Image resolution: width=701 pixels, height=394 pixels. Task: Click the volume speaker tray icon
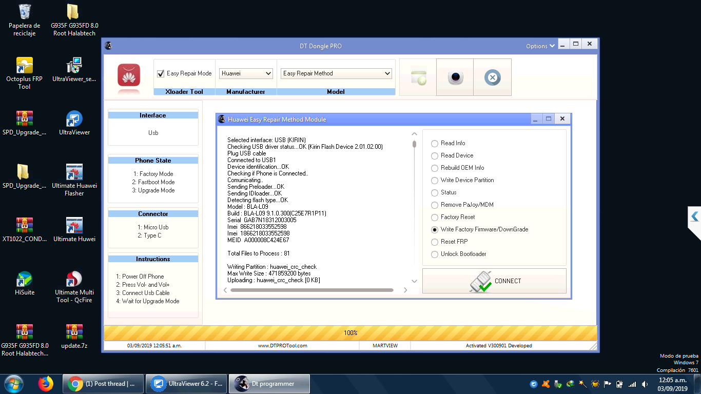[644, 384]
